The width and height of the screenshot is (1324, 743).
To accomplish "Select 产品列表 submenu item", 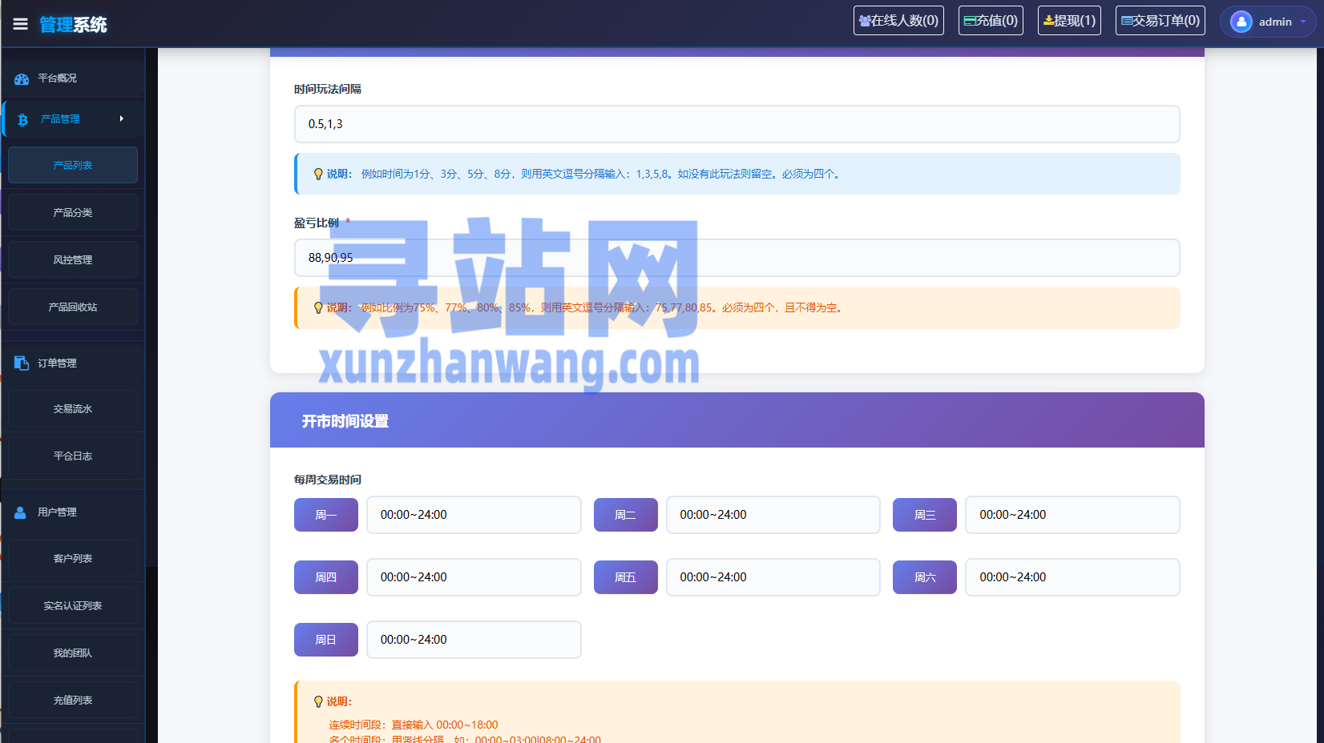I will (x=73, y=165).
